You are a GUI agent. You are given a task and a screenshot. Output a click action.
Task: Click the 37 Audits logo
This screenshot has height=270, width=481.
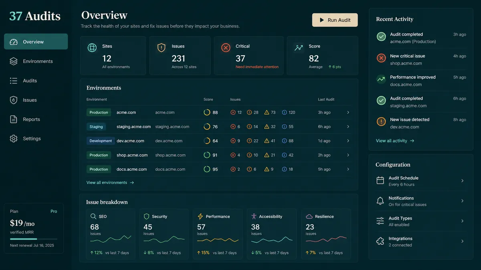coord(35,16)
